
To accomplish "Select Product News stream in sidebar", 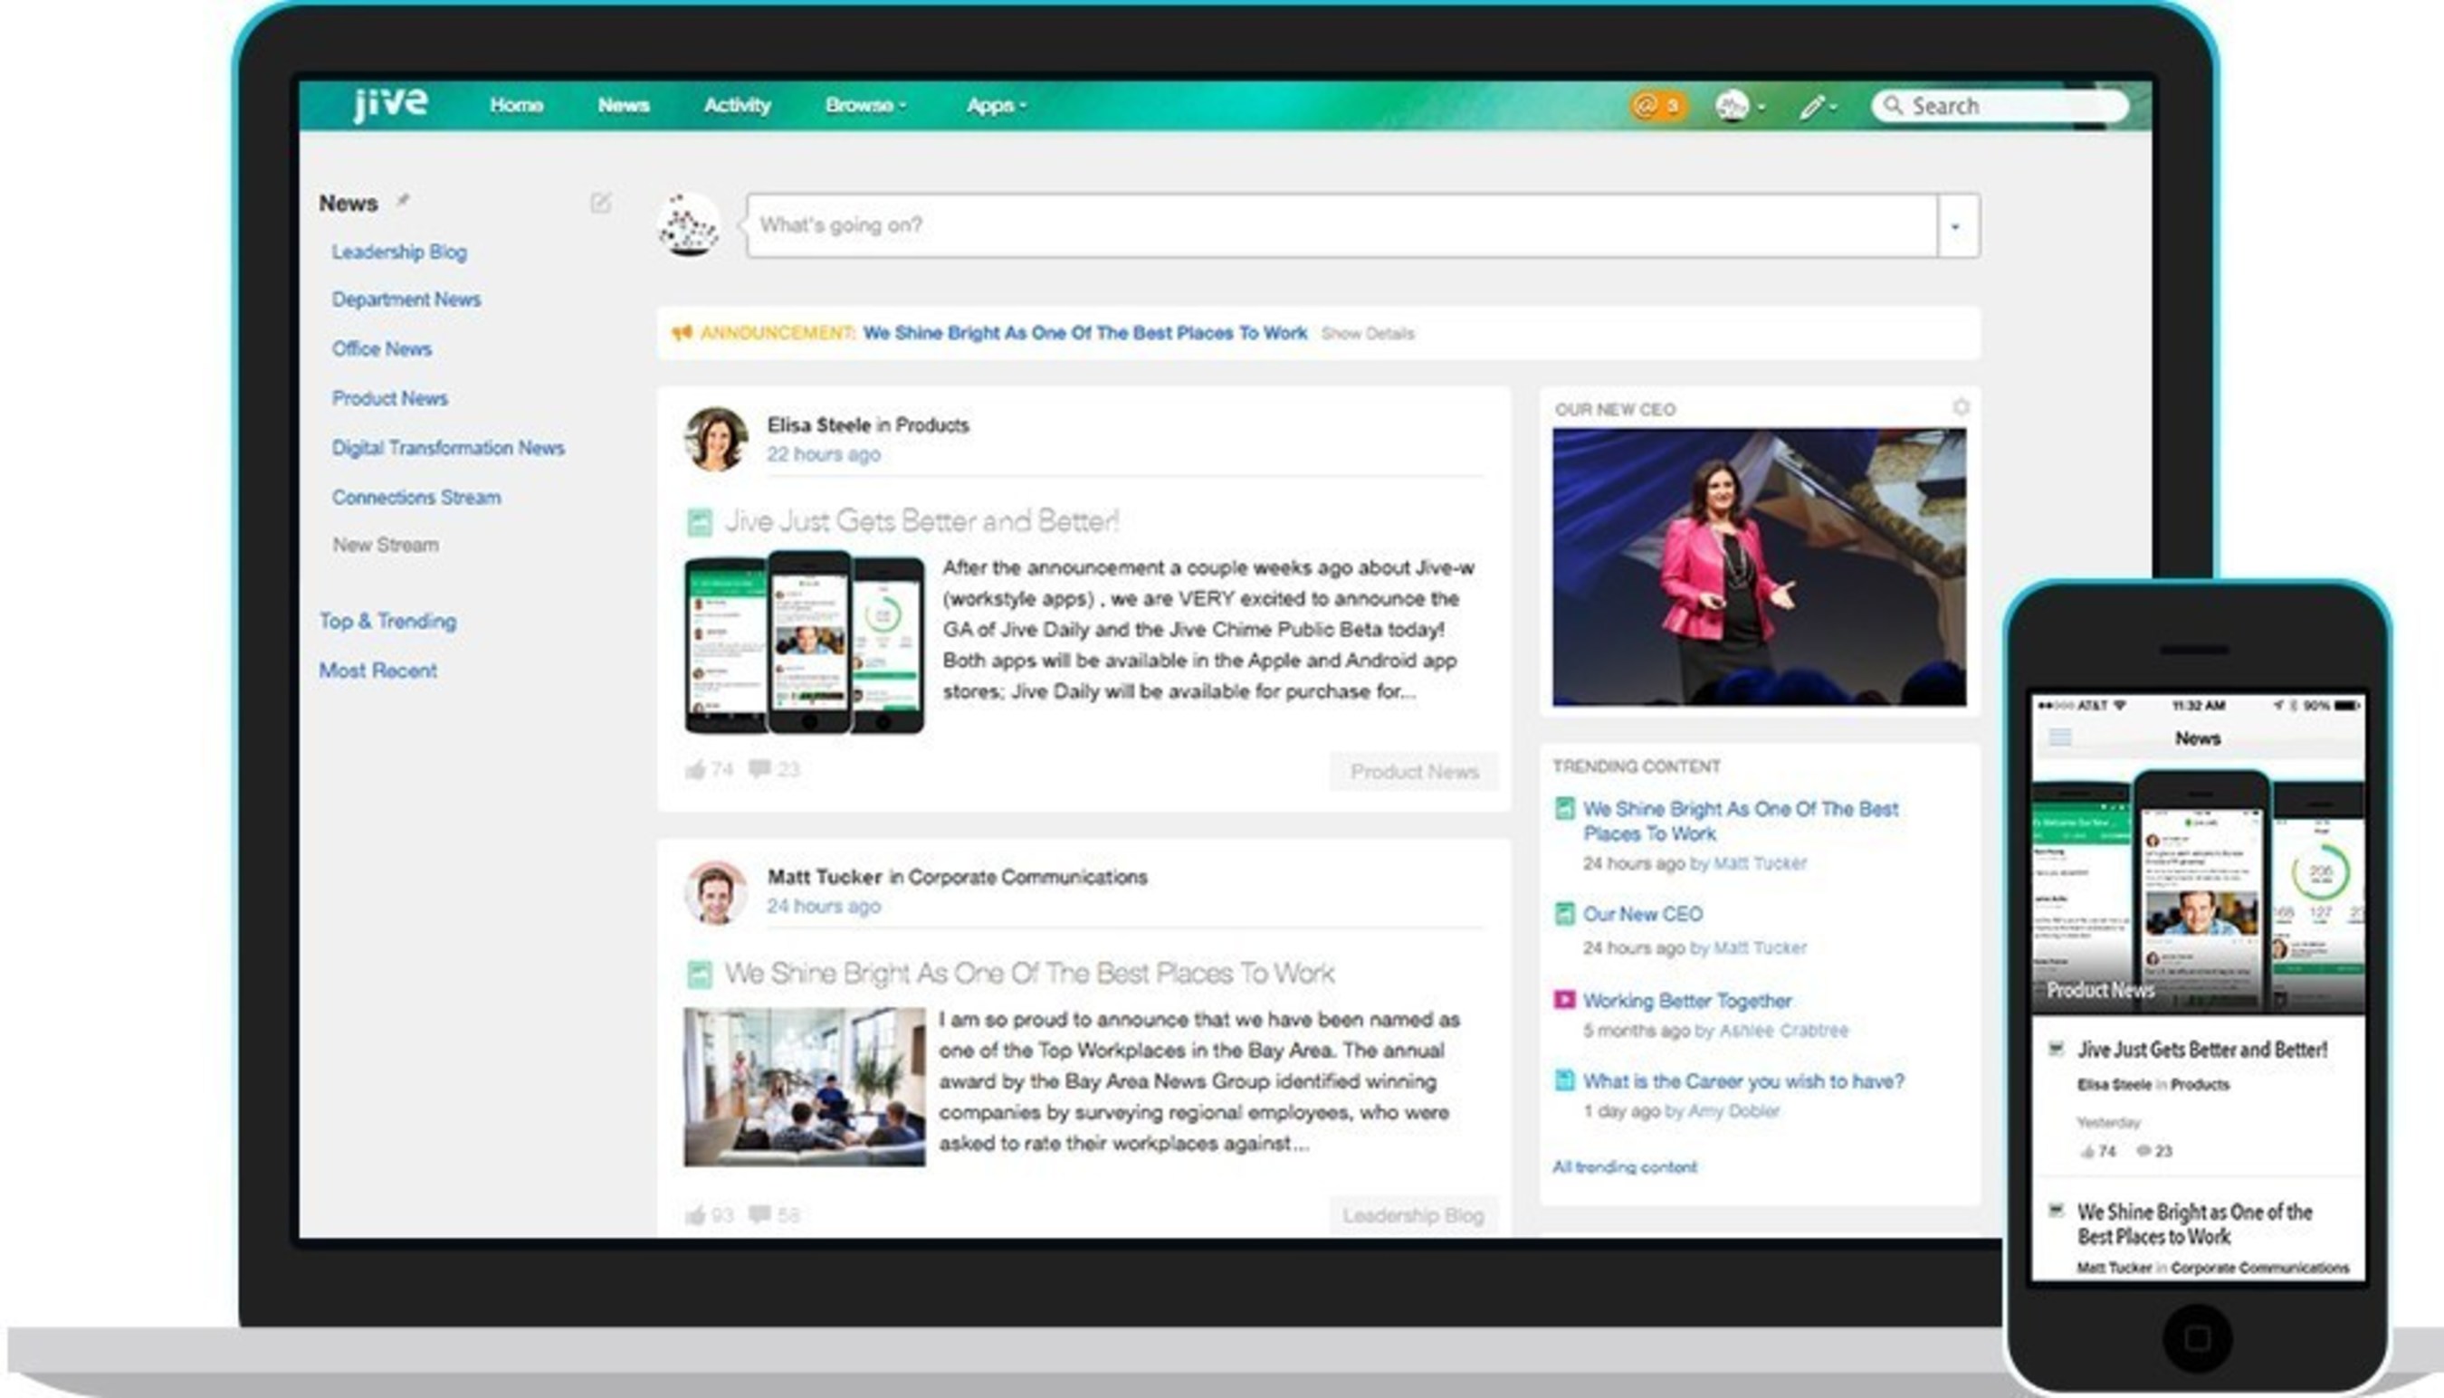I will click(x=389, y=398).
